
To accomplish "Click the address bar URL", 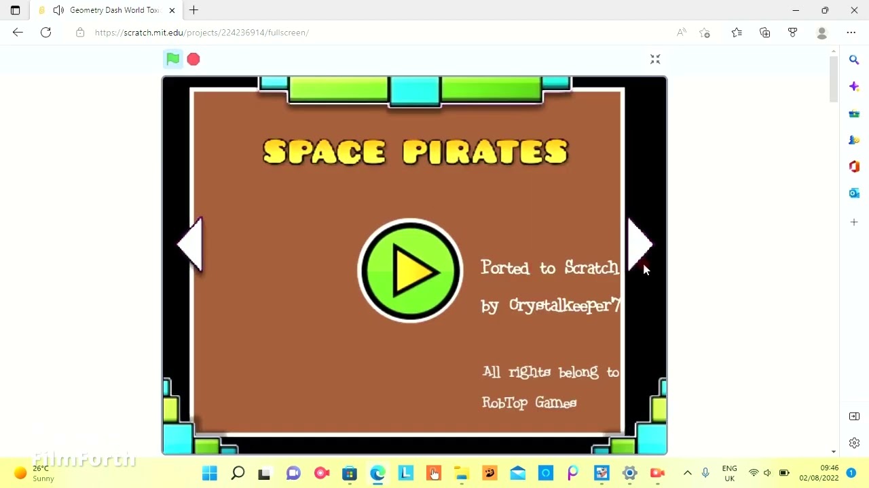I will point(202,33).
